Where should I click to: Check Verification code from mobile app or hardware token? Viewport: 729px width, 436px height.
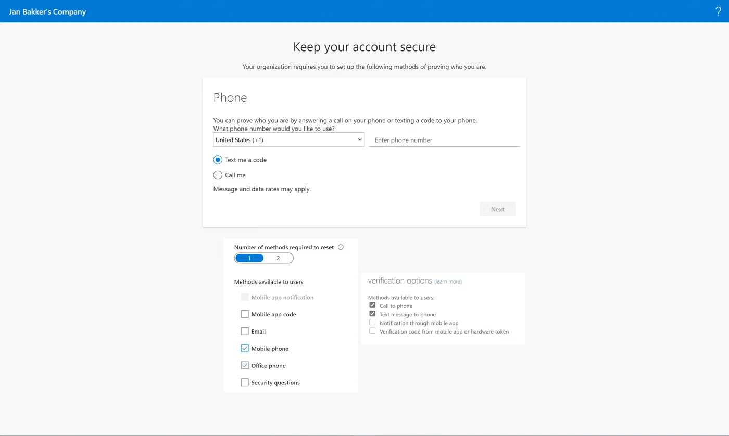(x=372, y=331)
